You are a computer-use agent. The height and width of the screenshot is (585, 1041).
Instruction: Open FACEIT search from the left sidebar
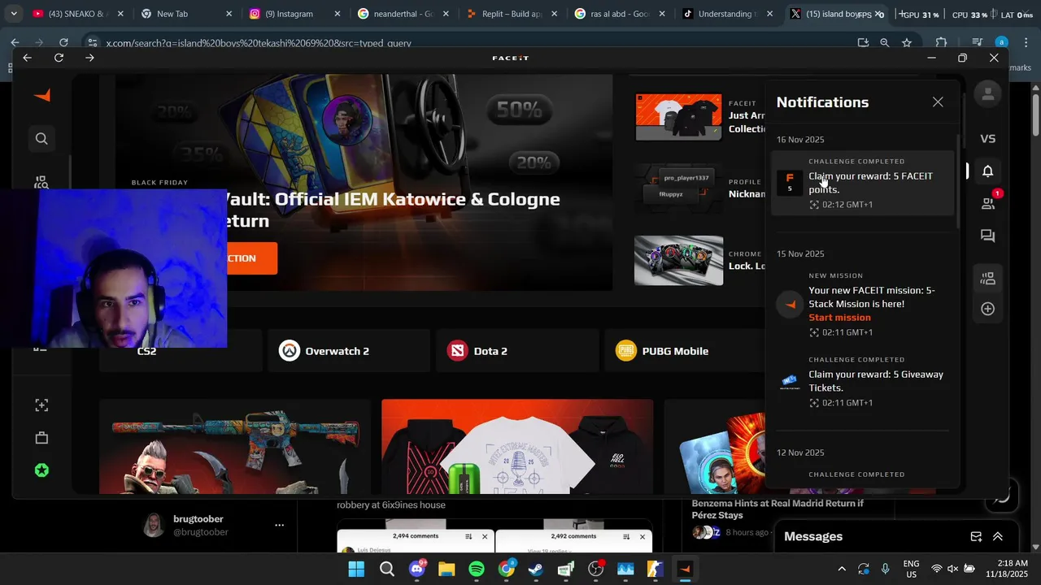(x=41, y=139)
